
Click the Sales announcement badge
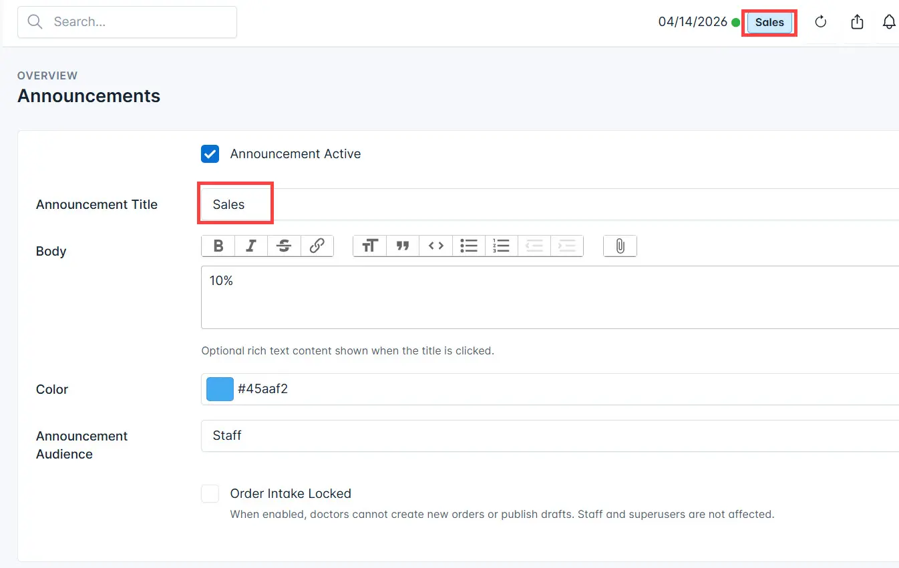tap(769, 23)
